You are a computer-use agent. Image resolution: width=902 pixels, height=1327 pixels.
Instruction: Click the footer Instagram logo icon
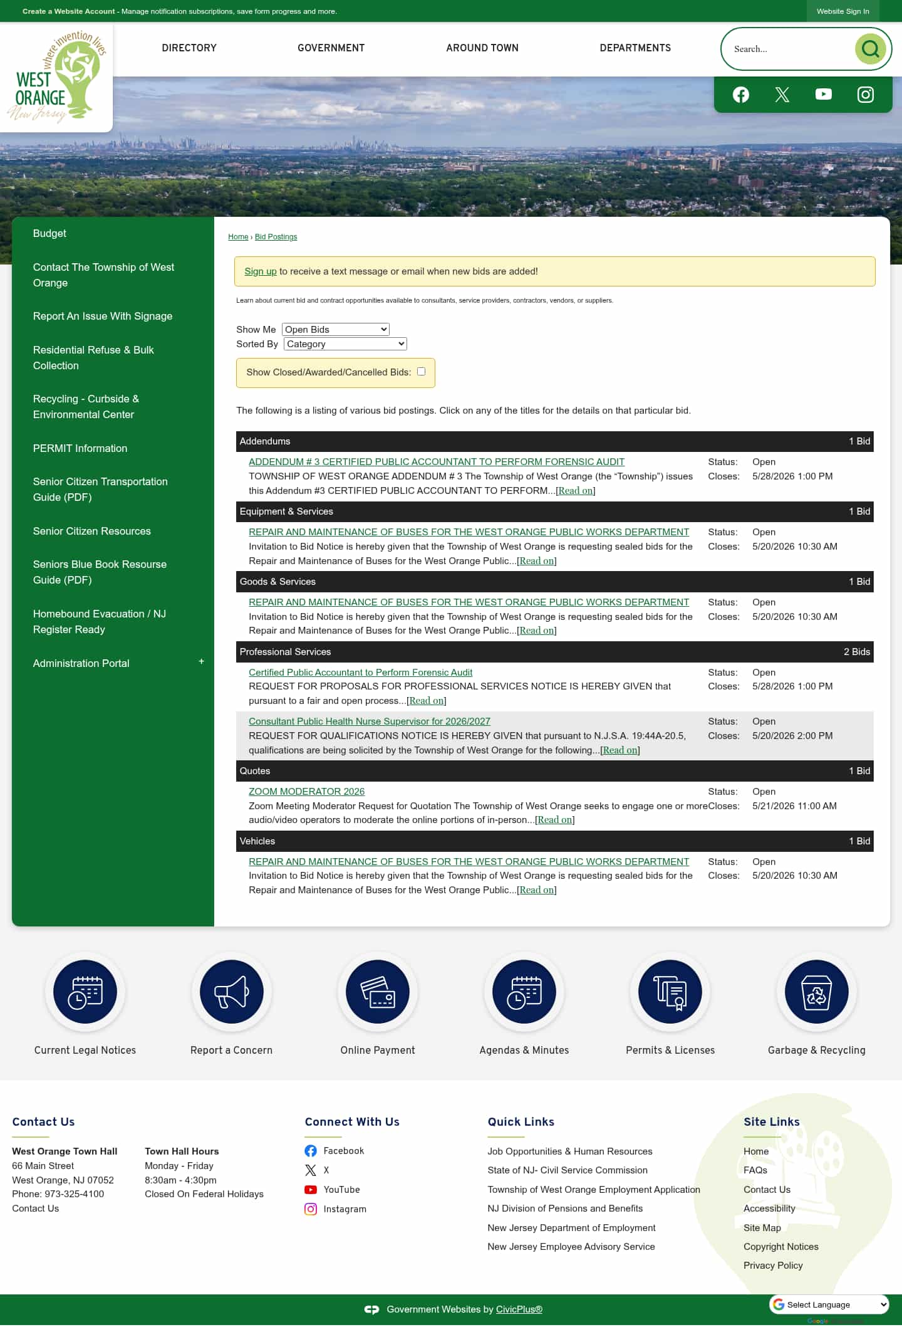(x=311, y=1209)
